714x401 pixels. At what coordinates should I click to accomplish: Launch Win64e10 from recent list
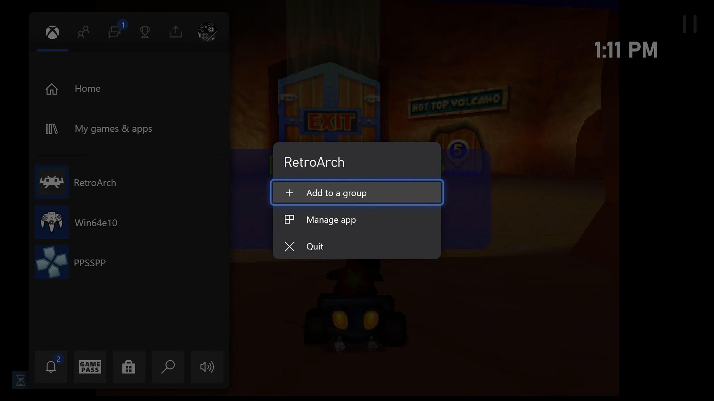click(x=96, y=223)
